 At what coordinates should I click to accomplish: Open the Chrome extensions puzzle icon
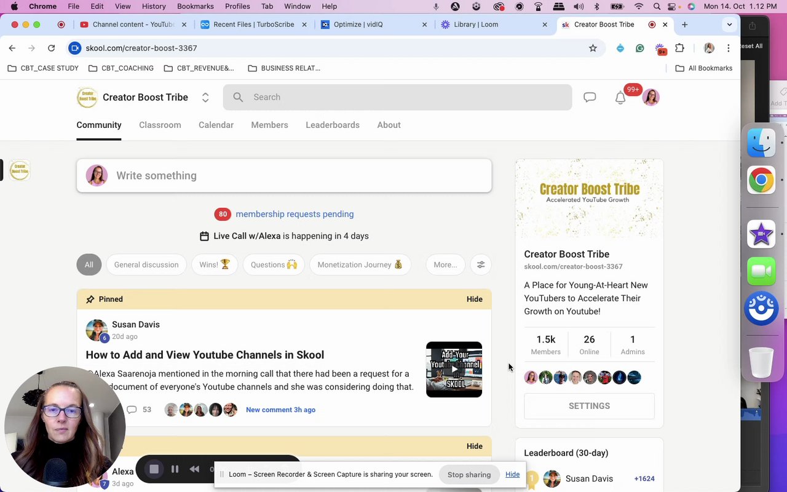pos(679,48)
